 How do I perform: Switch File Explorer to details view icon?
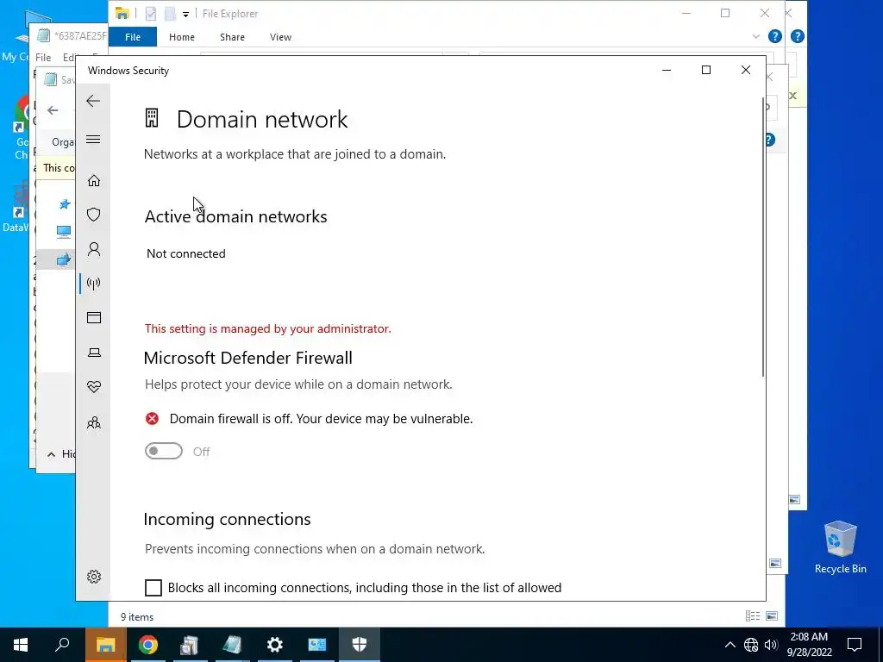(753, 616)
